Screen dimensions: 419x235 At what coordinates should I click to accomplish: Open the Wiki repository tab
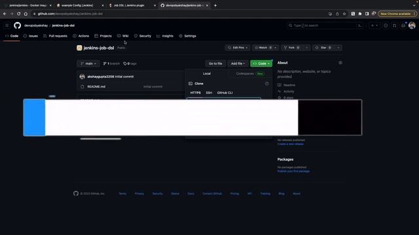123,36
